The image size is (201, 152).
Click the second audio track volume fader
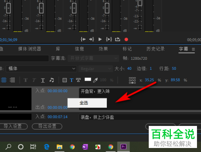pos(41,8)
